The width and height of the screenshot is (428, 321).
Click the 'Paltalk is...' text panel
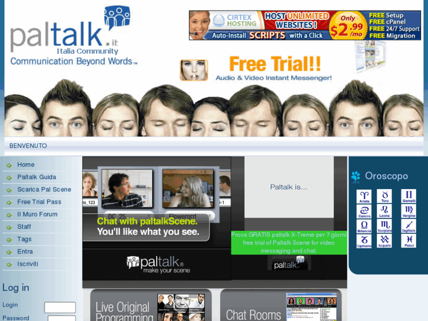[x=289, y=187]
